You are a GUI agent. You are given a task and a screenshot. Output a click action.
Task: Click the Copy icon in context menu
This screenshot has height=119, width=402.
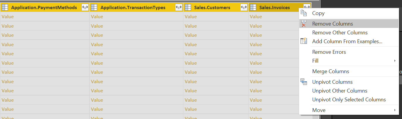point(304,13)
